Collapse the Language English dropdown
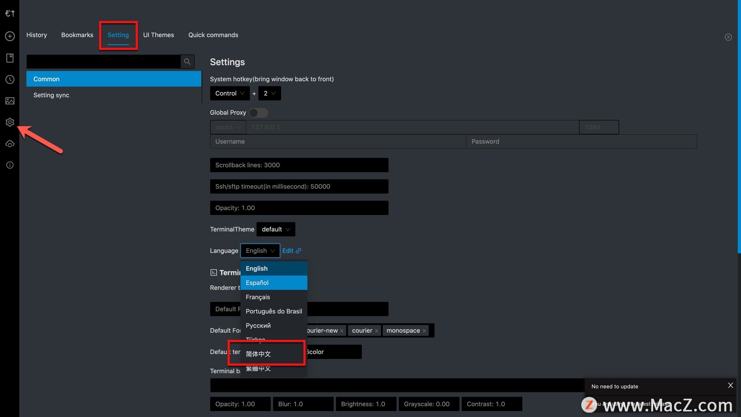Screen dimensions: 741x417 tap(260, 251)
